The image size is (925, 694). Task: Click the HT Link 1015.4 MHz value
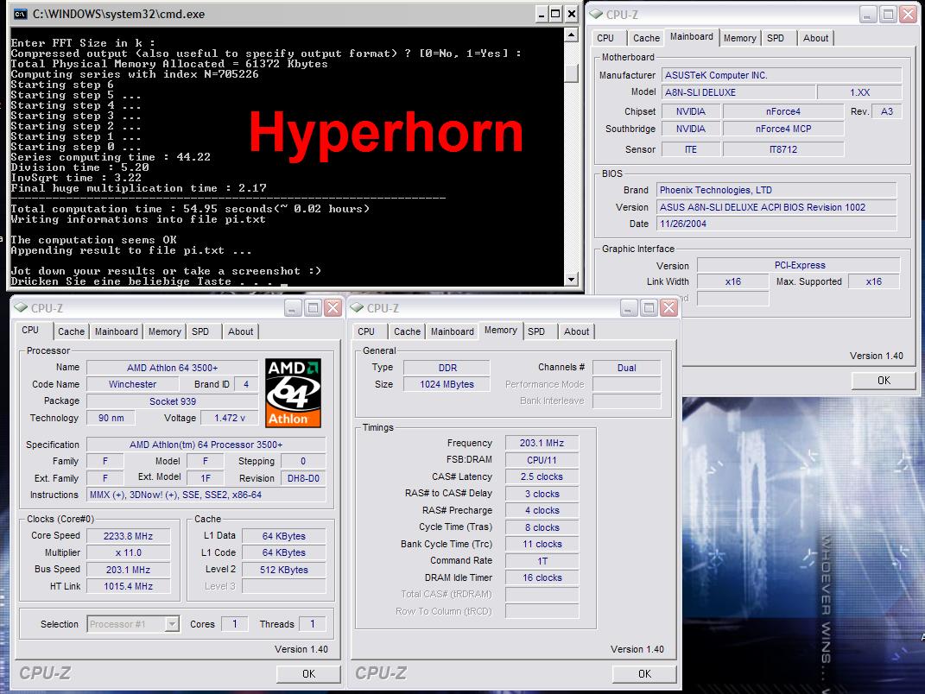(128, 586)
